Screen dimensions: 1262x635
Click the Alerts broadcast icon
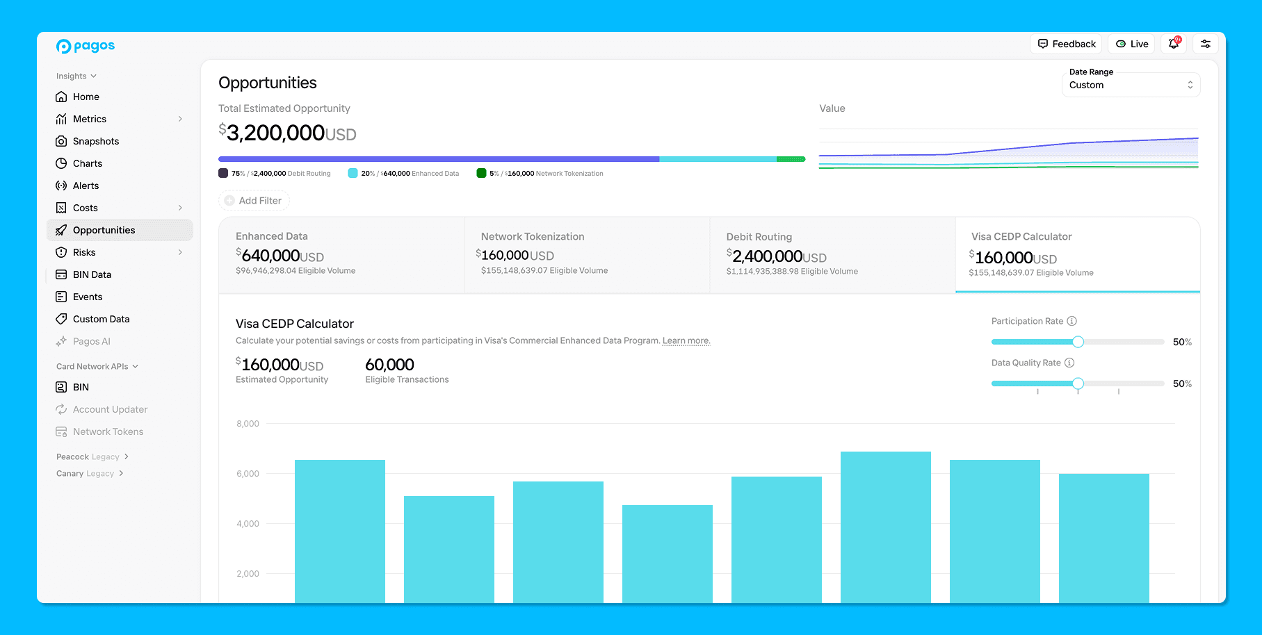click(61, 185)
